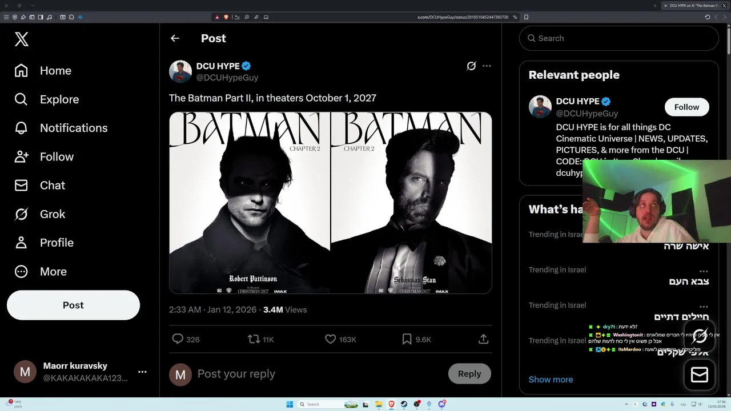This screenshot has height=411, width=731.
Task: Click the X logo
Action: click(22, 39)
